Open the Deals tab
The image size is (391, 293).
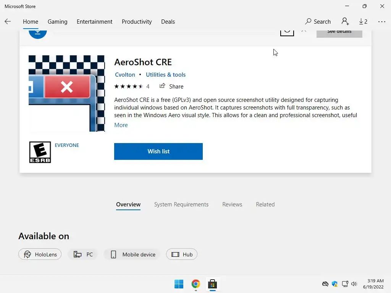168,22
